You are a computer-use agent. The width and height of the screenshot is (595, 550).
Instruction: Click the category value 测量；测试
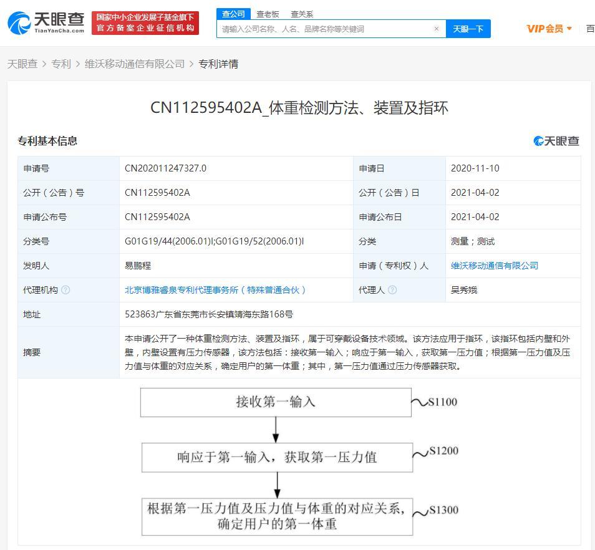(473, 241)
